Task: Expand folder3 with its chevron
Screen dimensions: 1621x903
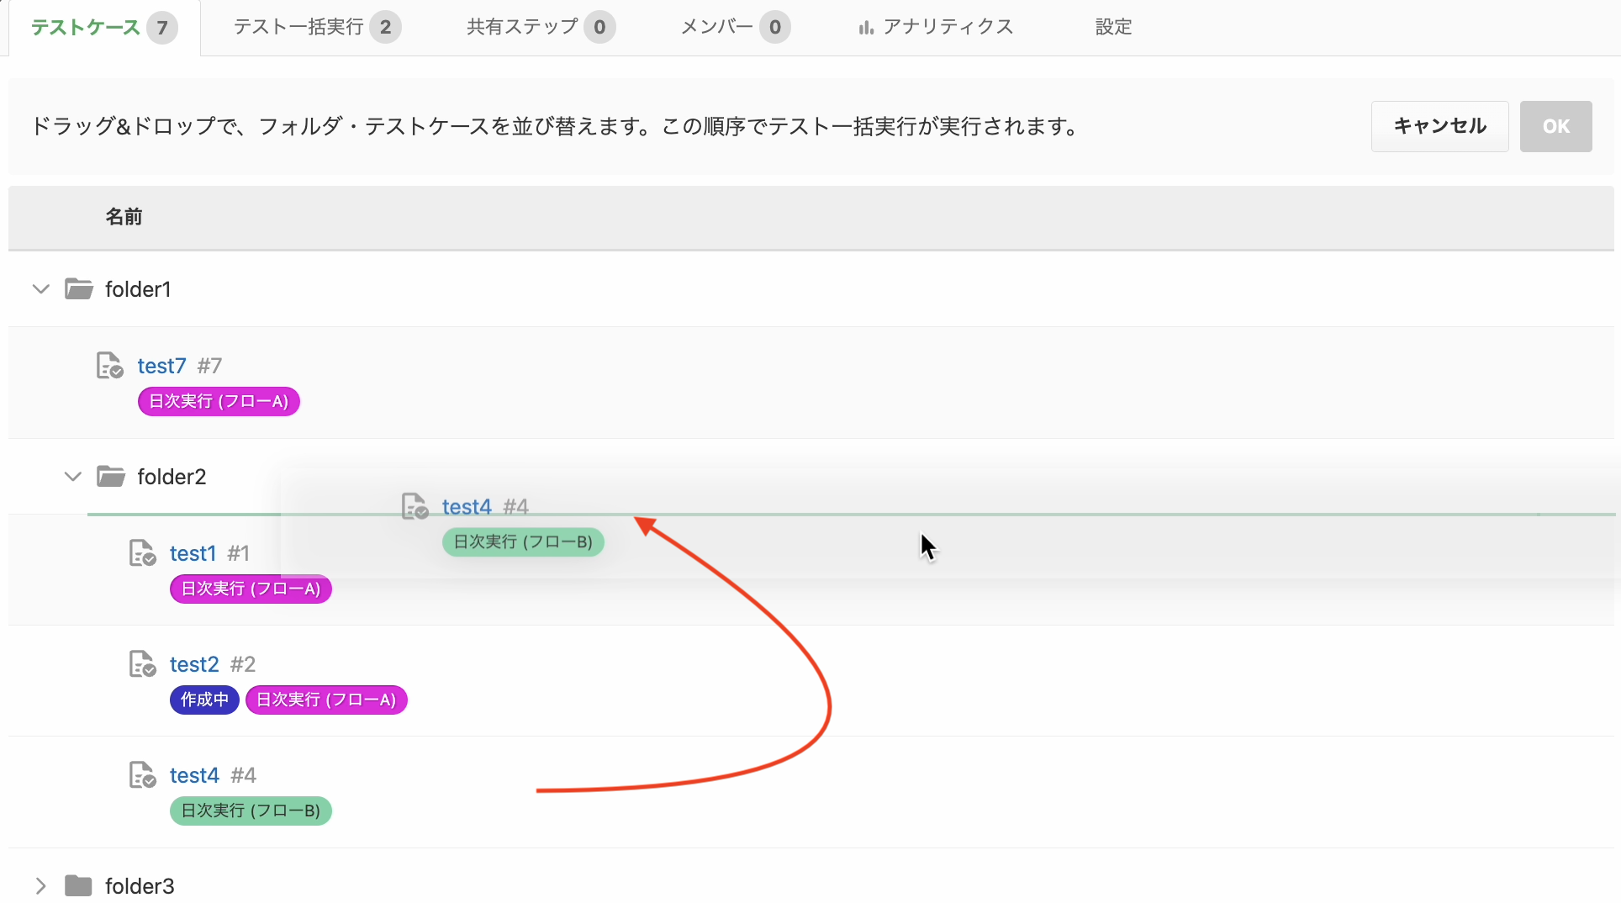Action: click(40, 886)
